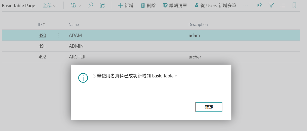307x131 pixels.
Task: Open the more options ellipsis menu
Action: [x=246, y=5]
